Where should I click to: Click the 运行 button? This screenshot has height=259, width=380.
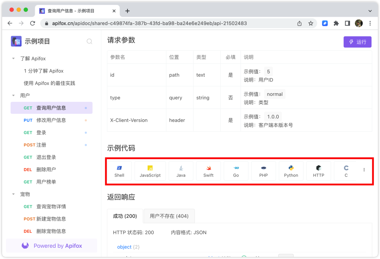(357, 42)
